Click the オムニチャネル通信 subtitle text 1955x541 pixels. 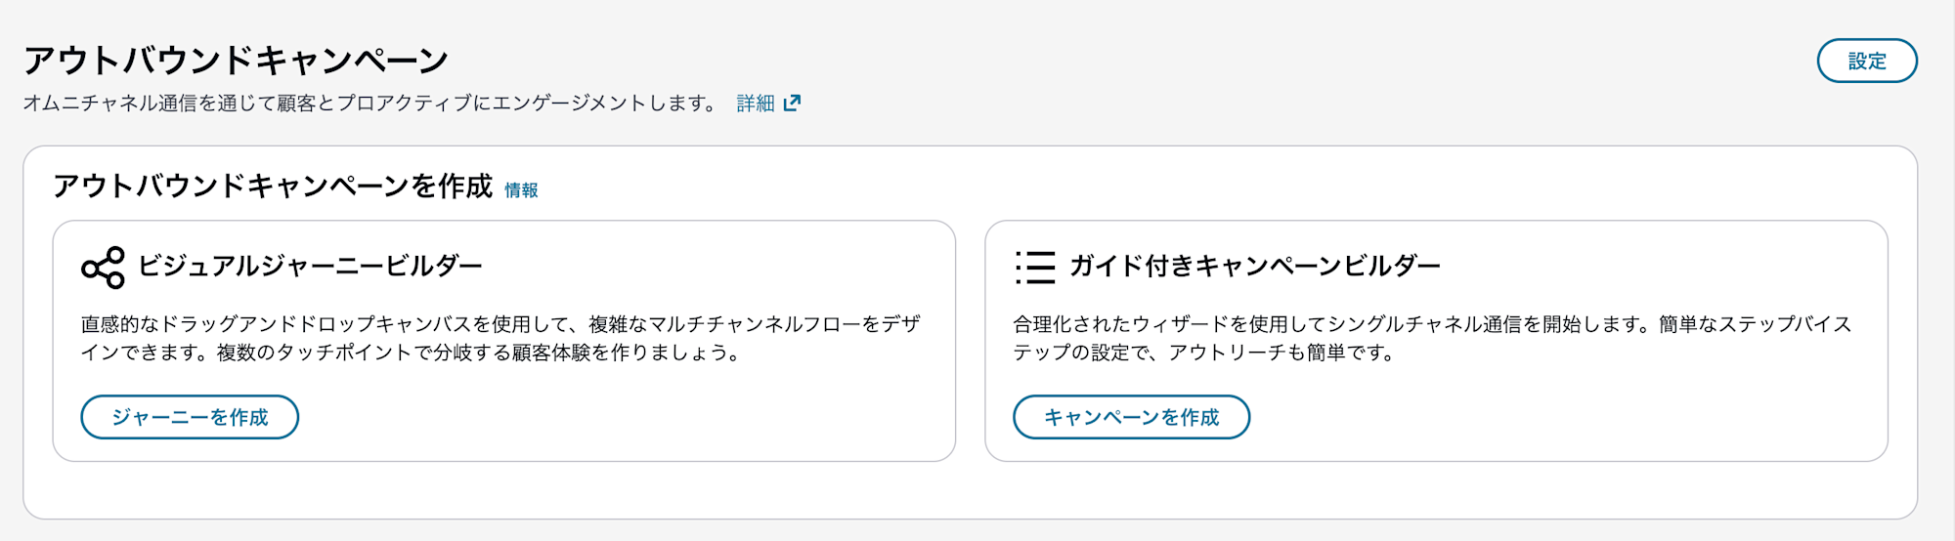click(109, 104)
